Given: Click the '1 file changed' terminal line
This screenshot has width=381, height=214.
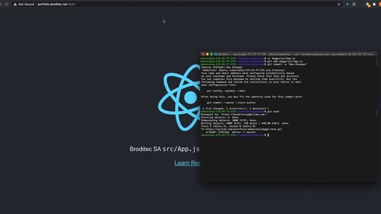Looking at the screenshot, I should point(236,108).
